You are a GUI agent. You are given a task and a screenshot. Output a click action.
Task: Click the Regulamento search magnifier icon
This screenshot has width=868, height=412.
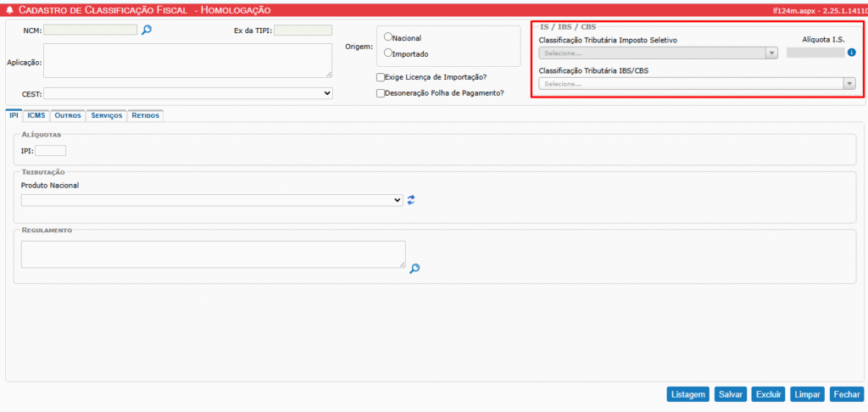(415, 269)
